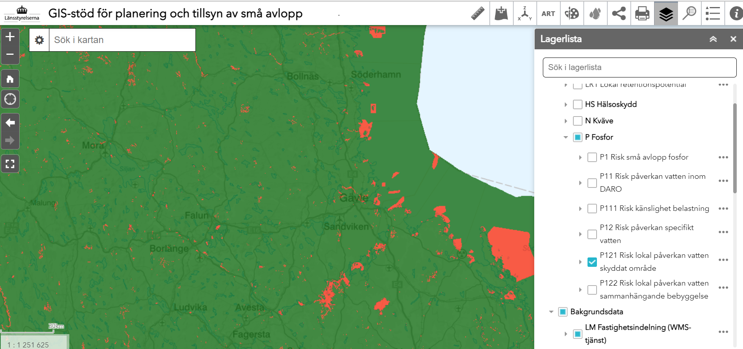
Task: Collapse the Bakgrundsdata group
Action: (551, 312)
